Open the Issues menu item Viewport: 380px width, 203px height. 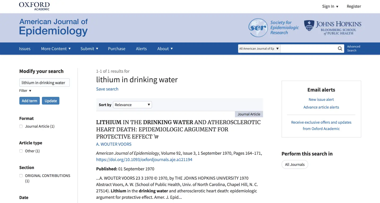pyautogui.click(x=25, y=49)
